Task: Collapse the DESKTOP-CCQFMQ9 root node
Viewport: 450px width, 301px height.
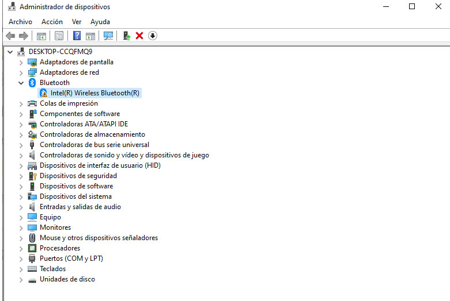Action: 10,52
